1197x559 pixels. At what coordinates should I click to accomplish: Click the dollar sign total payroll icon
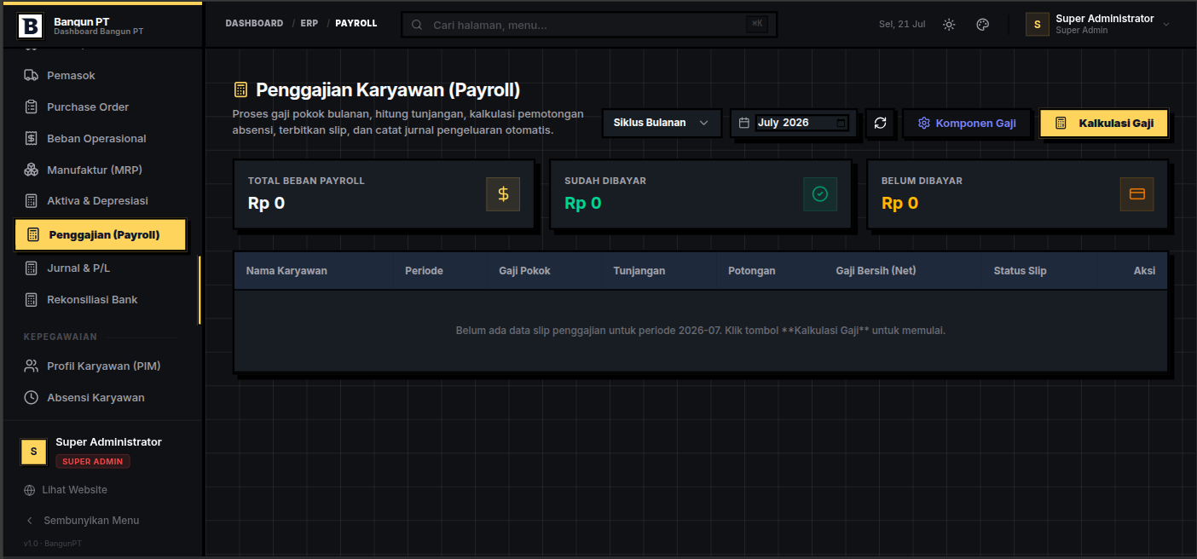click(503, 194)
